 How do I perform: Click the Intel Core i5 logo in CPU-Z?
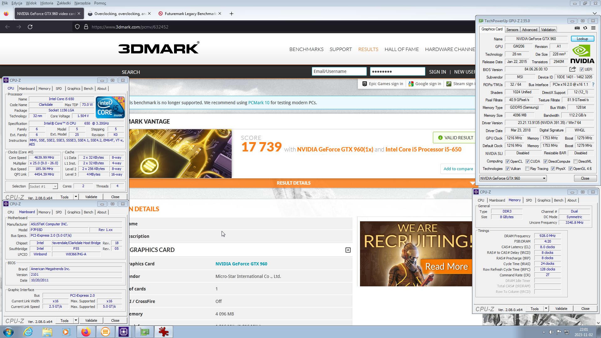[110, 107]
